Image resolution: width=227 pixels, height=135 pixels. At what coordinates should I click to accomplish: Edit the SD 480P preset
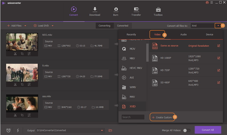(x=219, y=83)
